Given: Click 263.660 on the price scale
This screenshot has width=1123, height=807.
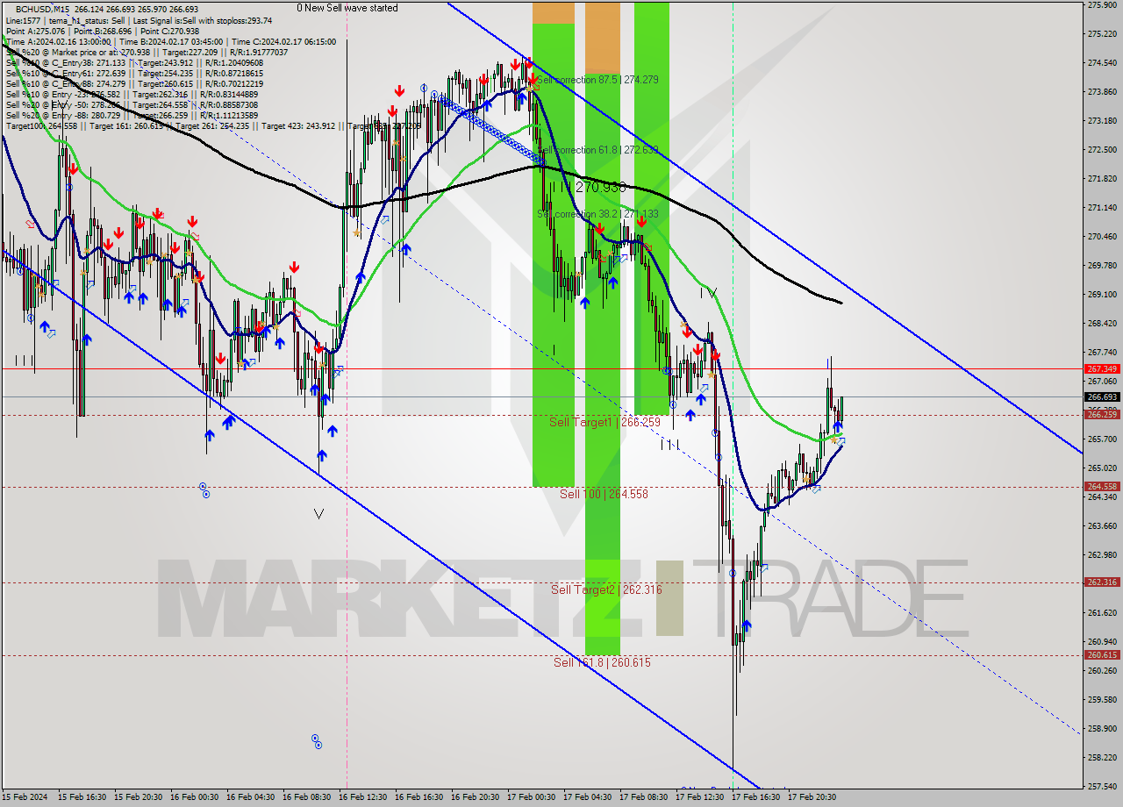Looking at the screenshot, I should 1102,526.
